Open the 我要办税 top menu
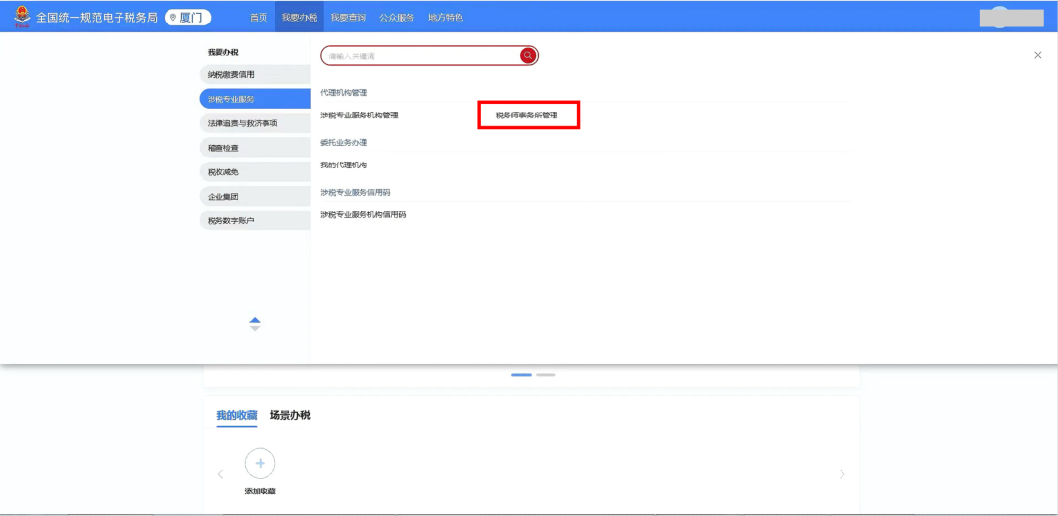 tap(300, 18)
